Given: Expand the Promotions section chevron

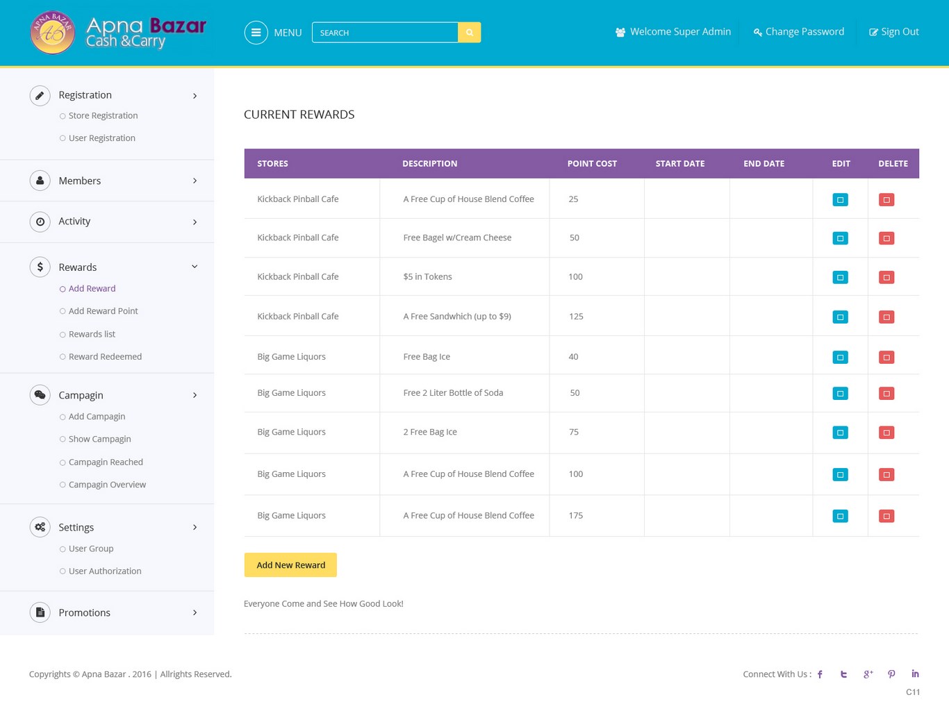Looking at the screenshot, I should click(x=195, y=612).
